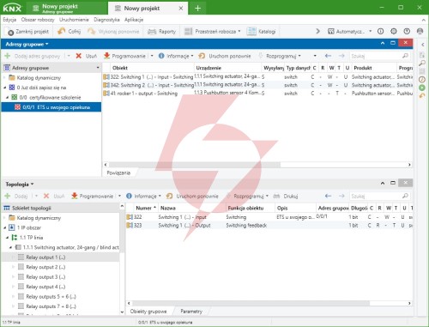Click the Drukuj printer icon
This screenshot has width=429, height=327.
[x=276, y=197]
